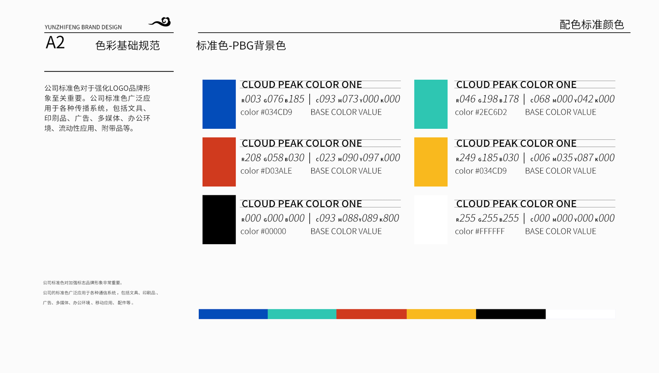This screenshot has height=373, width=659.
Task: Click the small footer text '公司标准色对加强标志品牌形象非常重要'
Action: click(x=83, y=283)
